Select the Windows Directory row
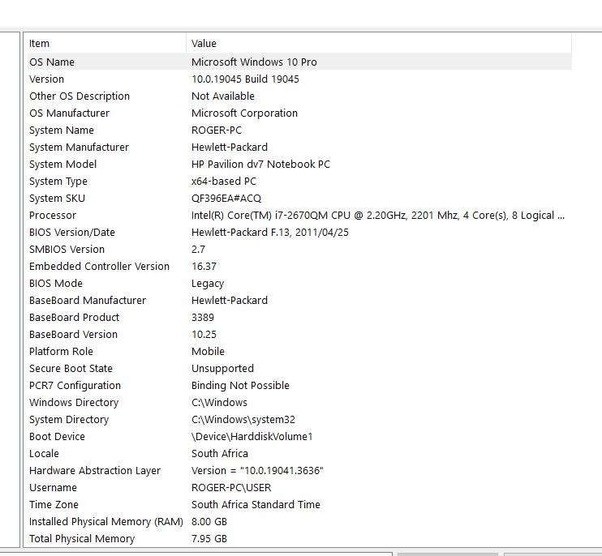Viewport: 602px width, 556px height. (74, 402)
